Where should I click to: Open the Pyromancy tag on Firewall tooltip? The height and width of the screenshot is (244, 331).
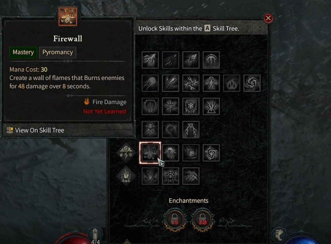point(58,52)
